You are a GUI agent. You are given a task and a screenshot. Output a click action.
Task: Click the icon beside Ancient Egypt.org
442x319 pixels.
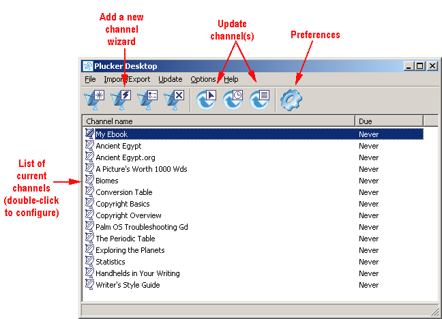point(89,157)
